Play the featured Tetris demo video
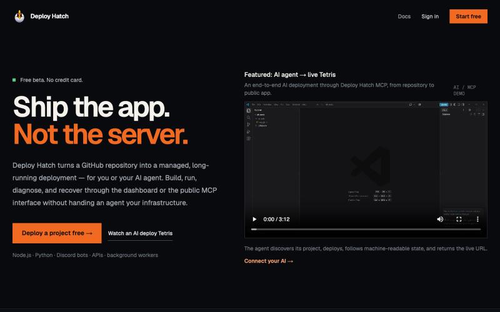Viewport: 500px width, 312px height. (254, 220)
